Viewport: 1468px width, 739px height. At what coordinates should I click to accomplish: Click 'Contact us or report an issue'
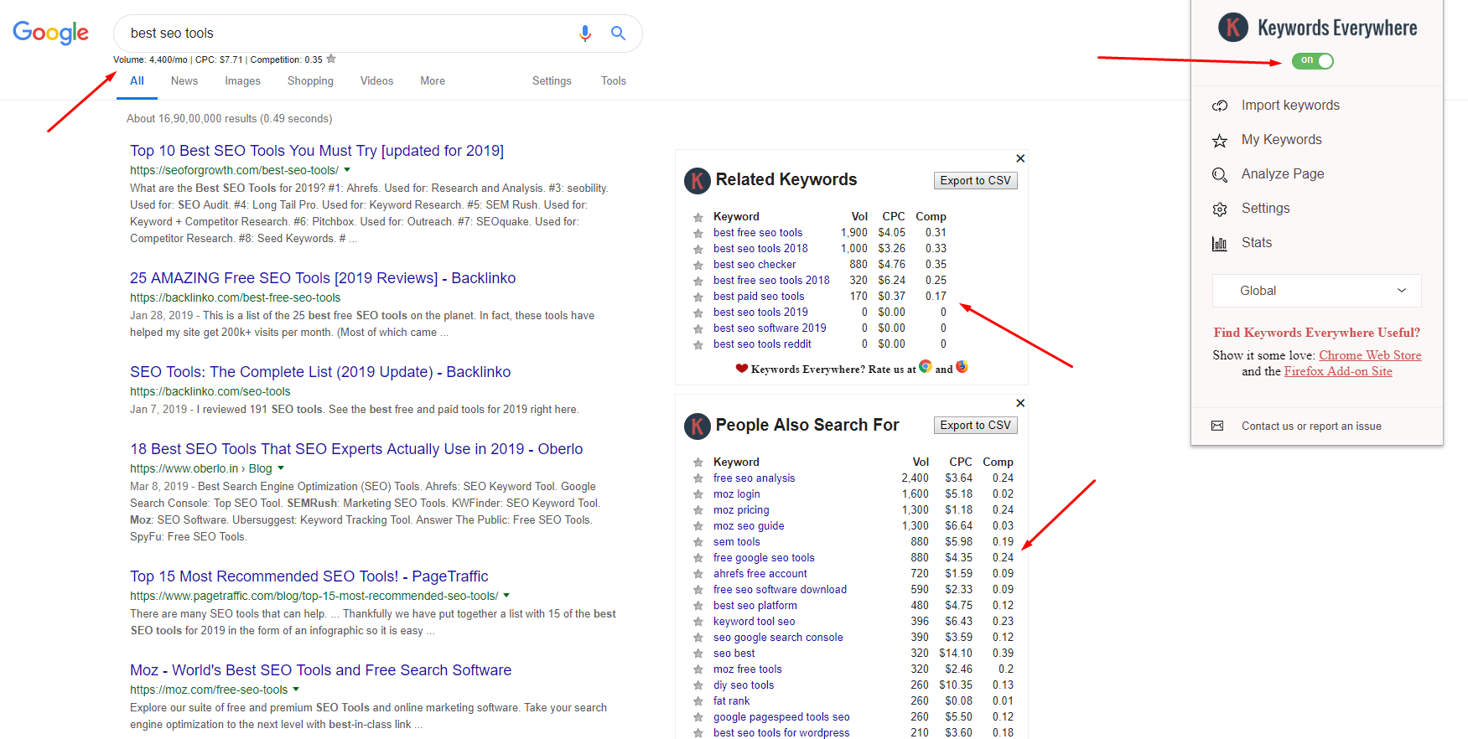coord(1311,426)
